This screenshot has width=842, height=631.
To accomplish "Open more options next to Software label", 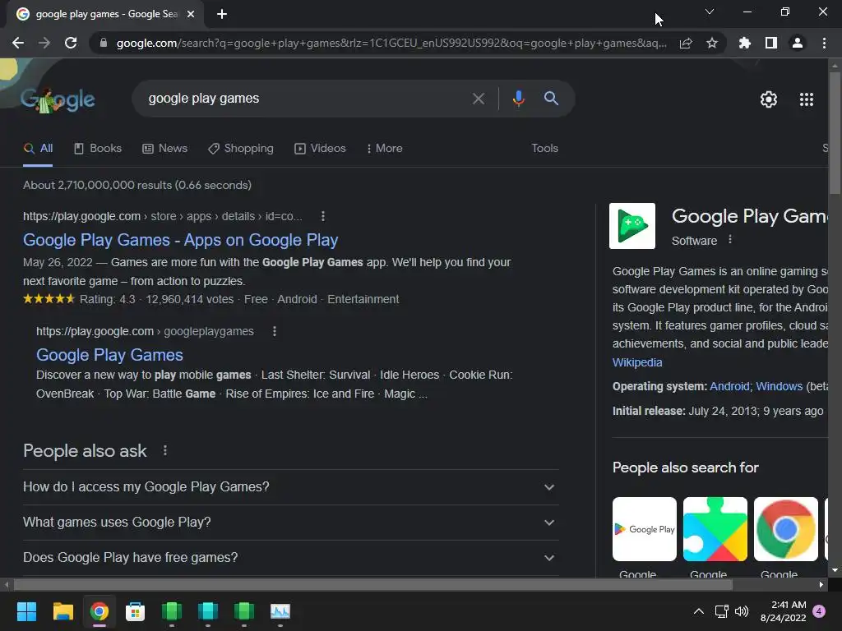I will click(x=730, y=240).
